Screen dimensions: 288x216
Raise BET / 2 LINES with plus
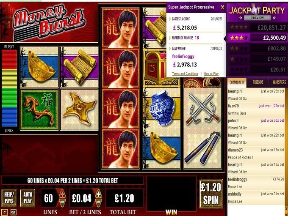pos(98,194)
